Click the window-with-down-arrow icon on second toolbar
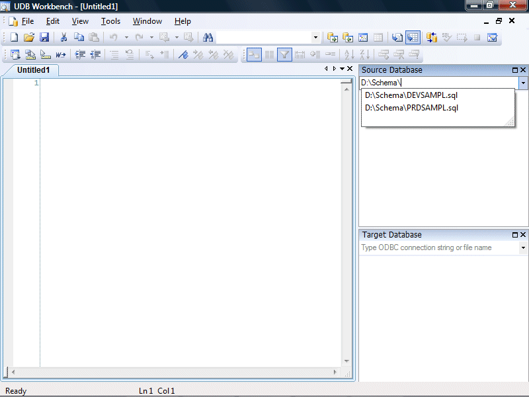The width and height of the screenshot is (529, 397). pos(15,54)
